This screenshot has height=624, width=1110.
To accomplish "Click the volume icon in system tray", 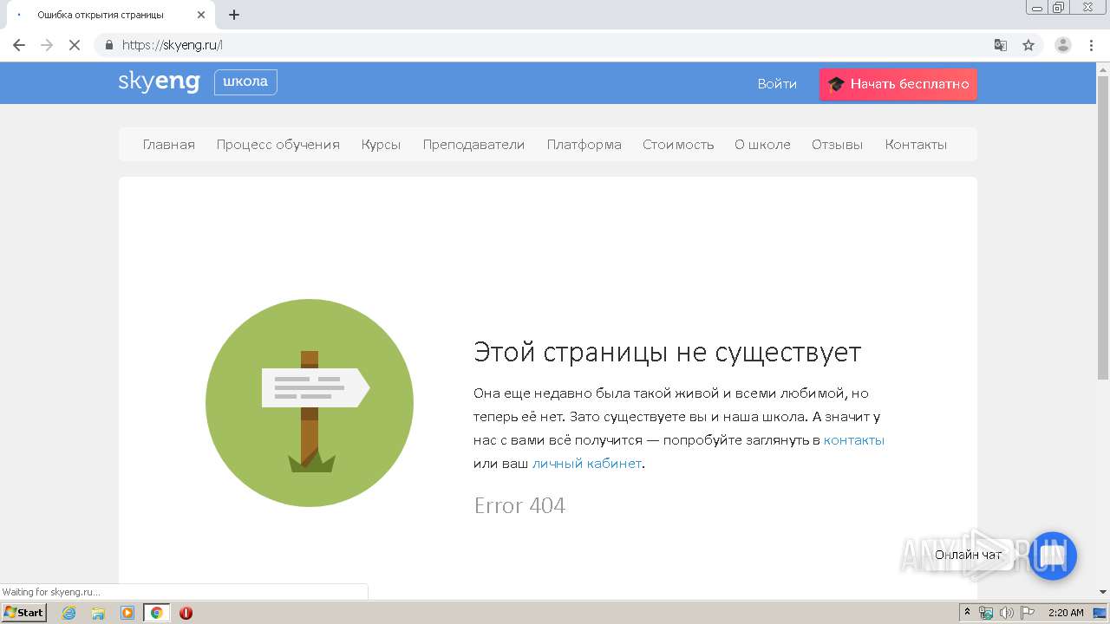I will [x=1007, y=613].
